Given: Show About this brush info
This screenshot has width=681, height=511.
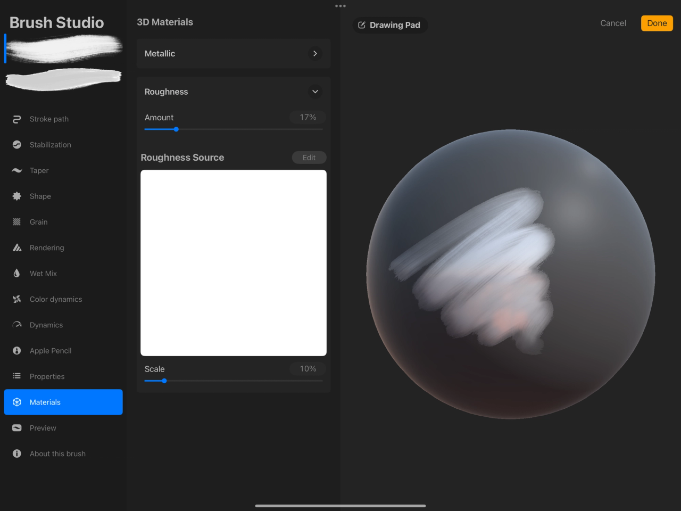Looking at the screenshot, I should (57, 454).
